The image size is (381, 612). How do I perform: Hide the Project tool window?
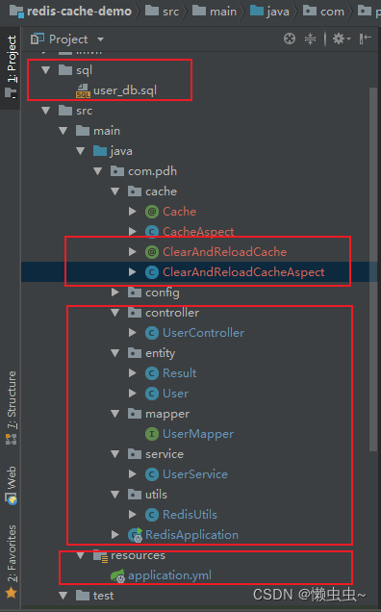366,38
